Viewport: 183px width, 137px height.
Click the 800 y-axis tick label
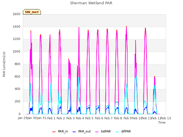tap(17, 64)
